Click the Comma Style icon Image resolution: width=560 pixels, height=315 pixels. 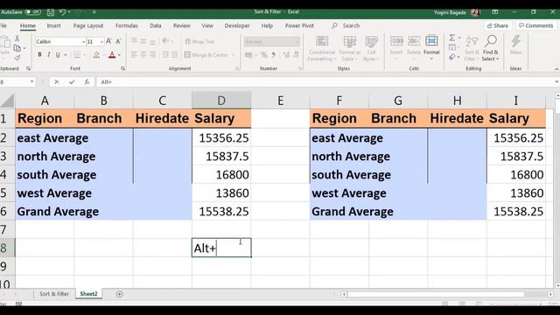click(274, 54)
